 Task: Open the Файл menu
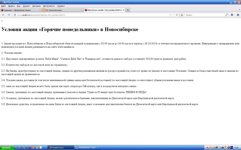3,6
